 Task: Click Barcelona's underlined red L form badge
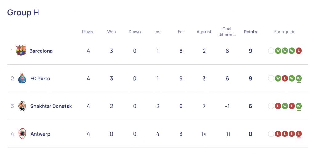299,51
